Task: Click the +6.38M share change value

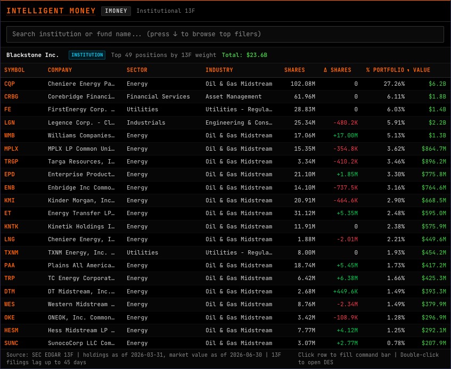Action: coord(347,278)
